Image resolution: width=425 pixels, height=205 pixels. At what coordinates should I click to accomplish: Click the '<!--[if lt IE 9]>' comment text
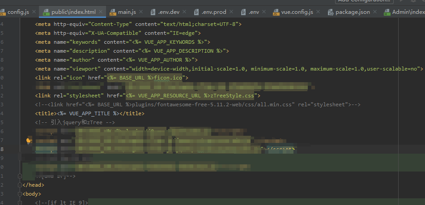point(62,203)
